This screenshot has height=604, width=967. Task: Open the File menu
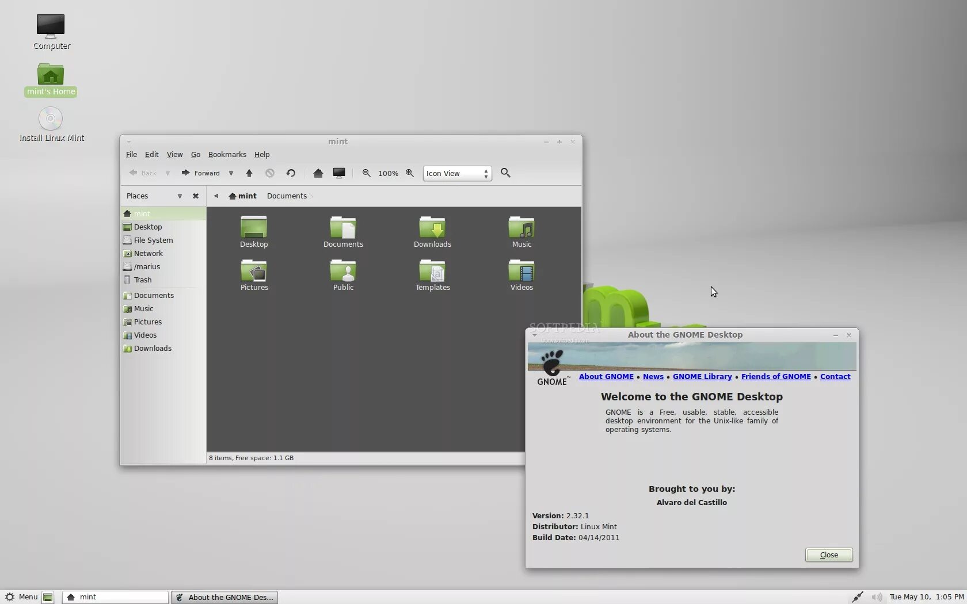pyautogui.click(x=131, y=155)
